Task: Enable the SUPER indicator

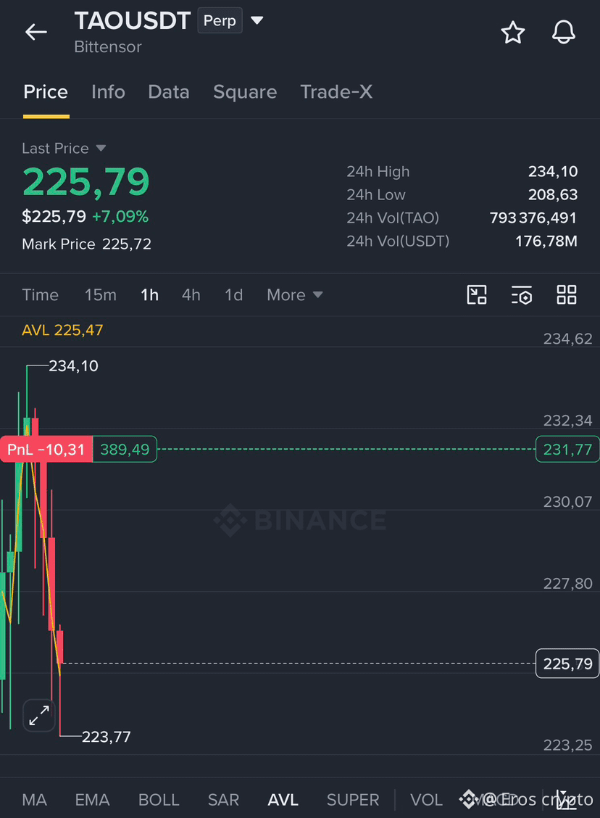Action: [x=353, y=799]
